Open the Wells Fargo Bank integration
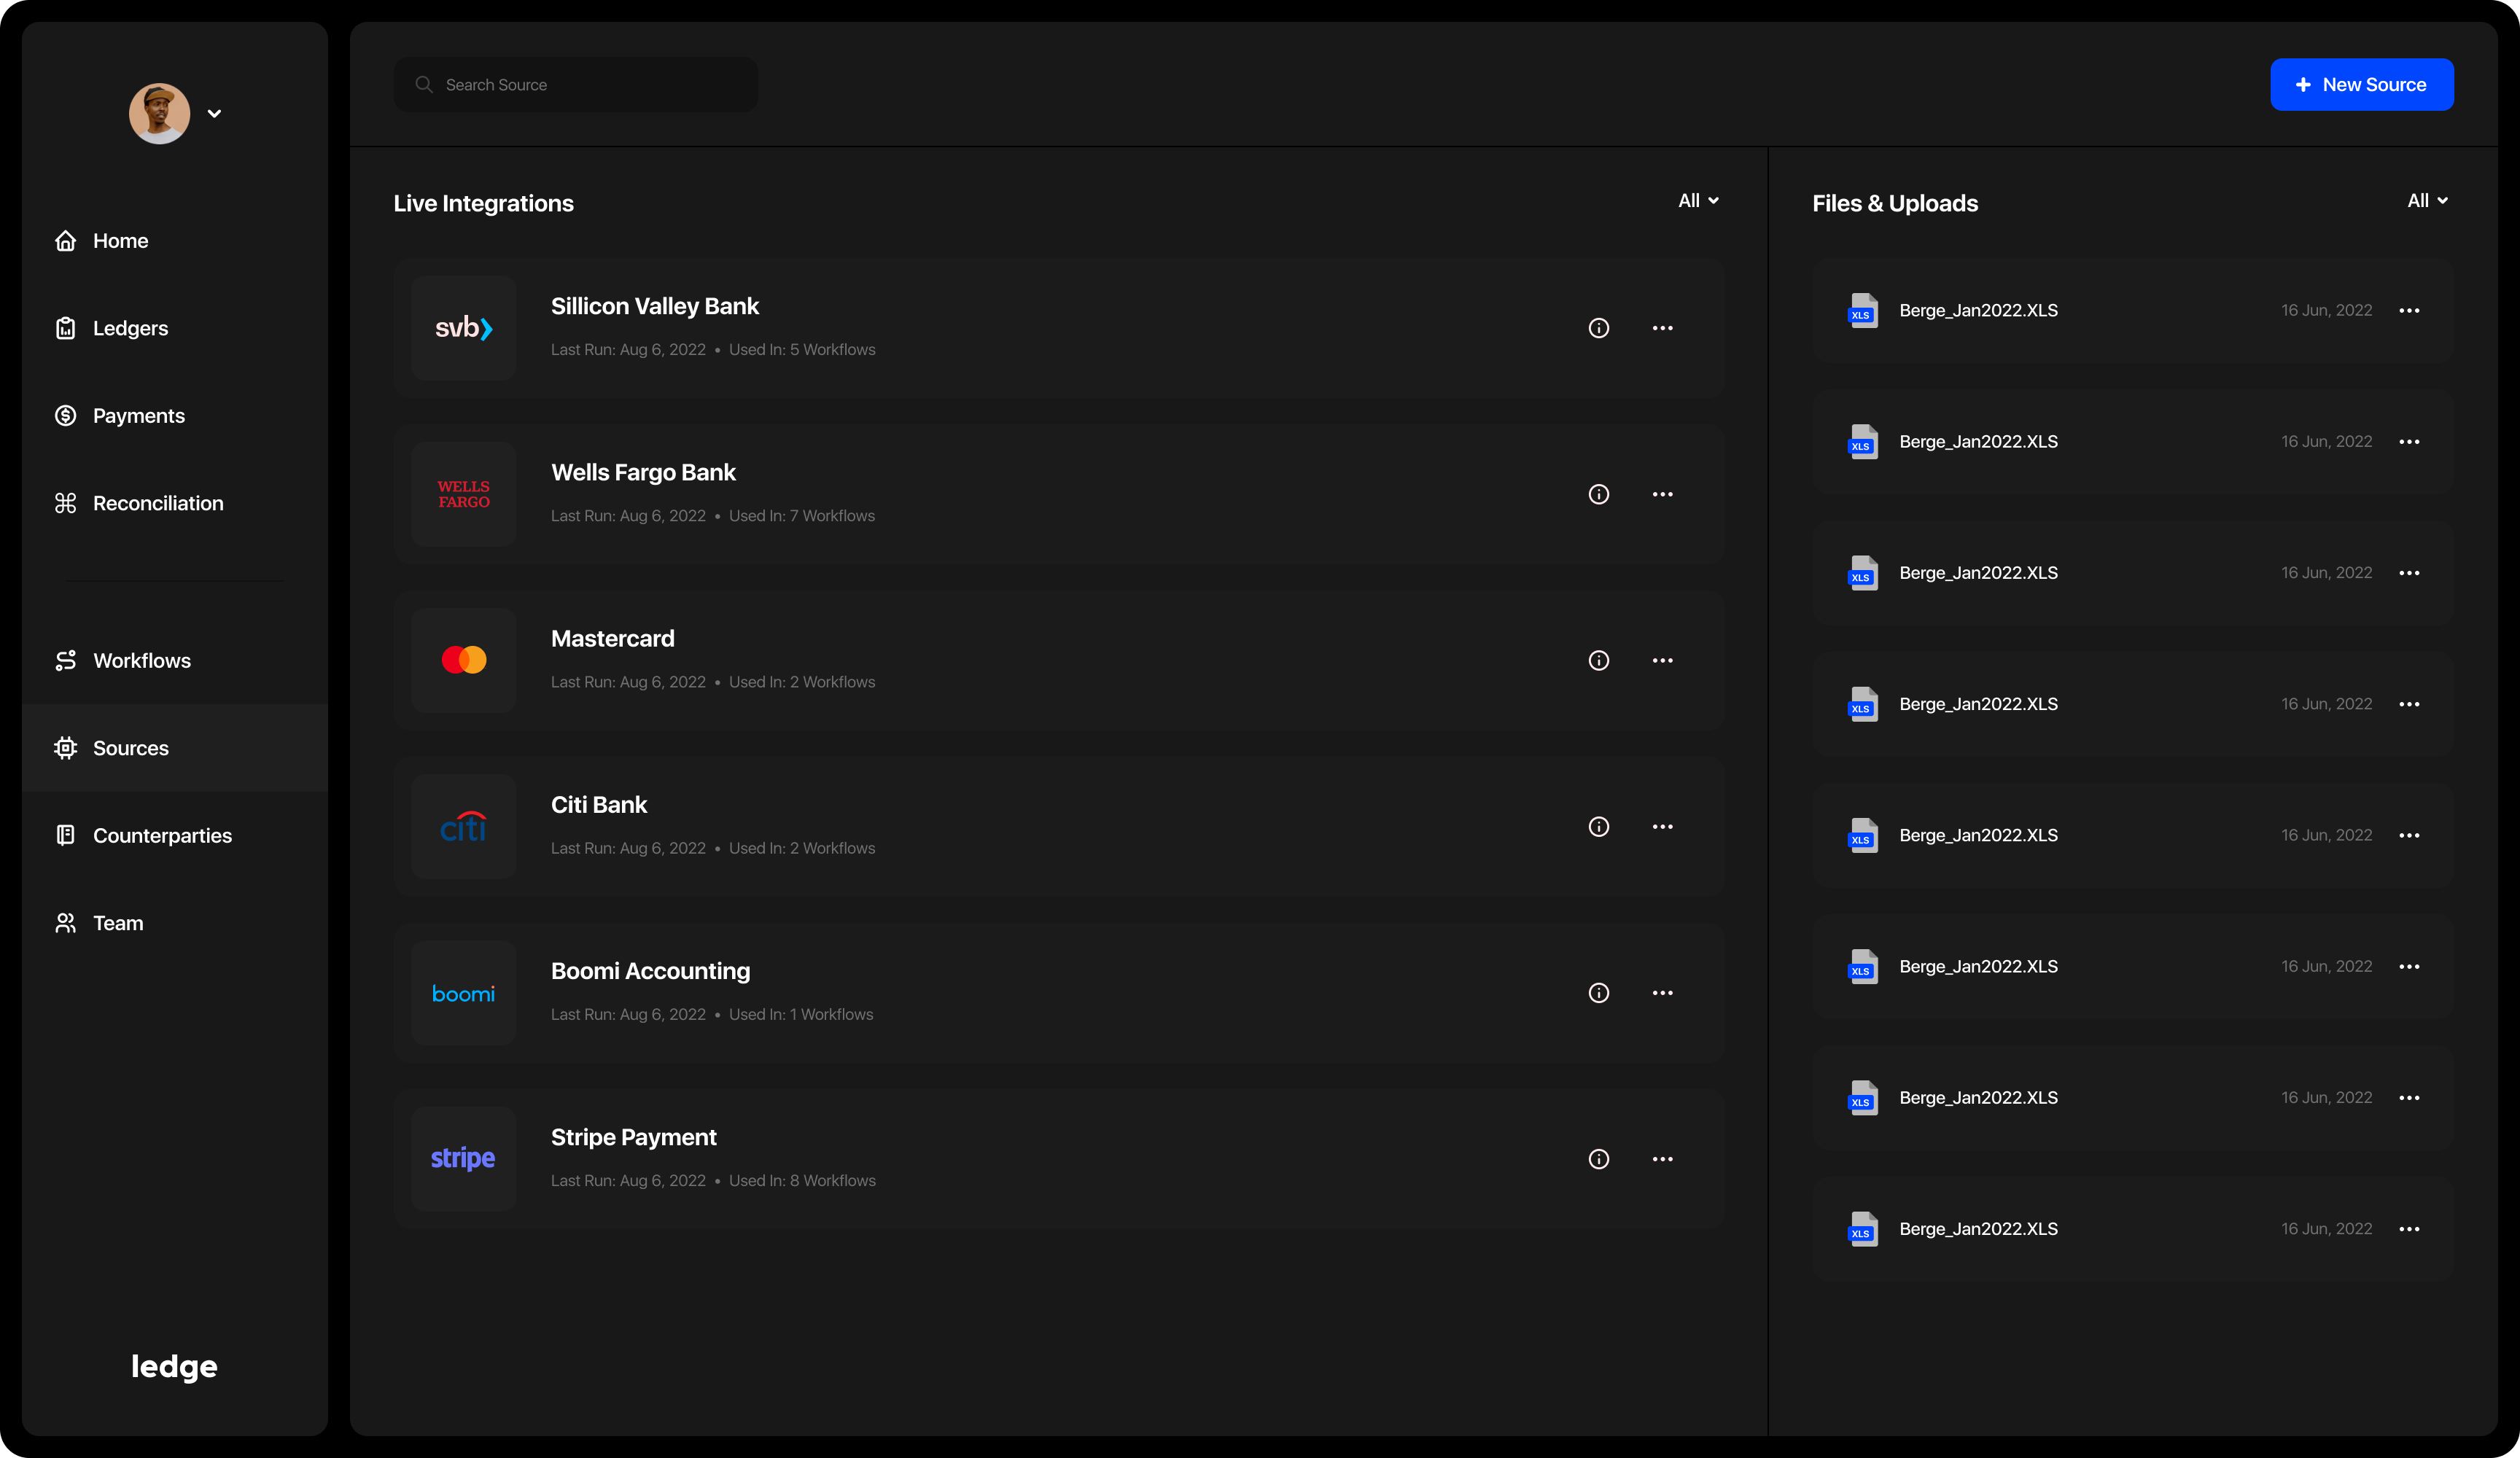 tap(643, 473)
